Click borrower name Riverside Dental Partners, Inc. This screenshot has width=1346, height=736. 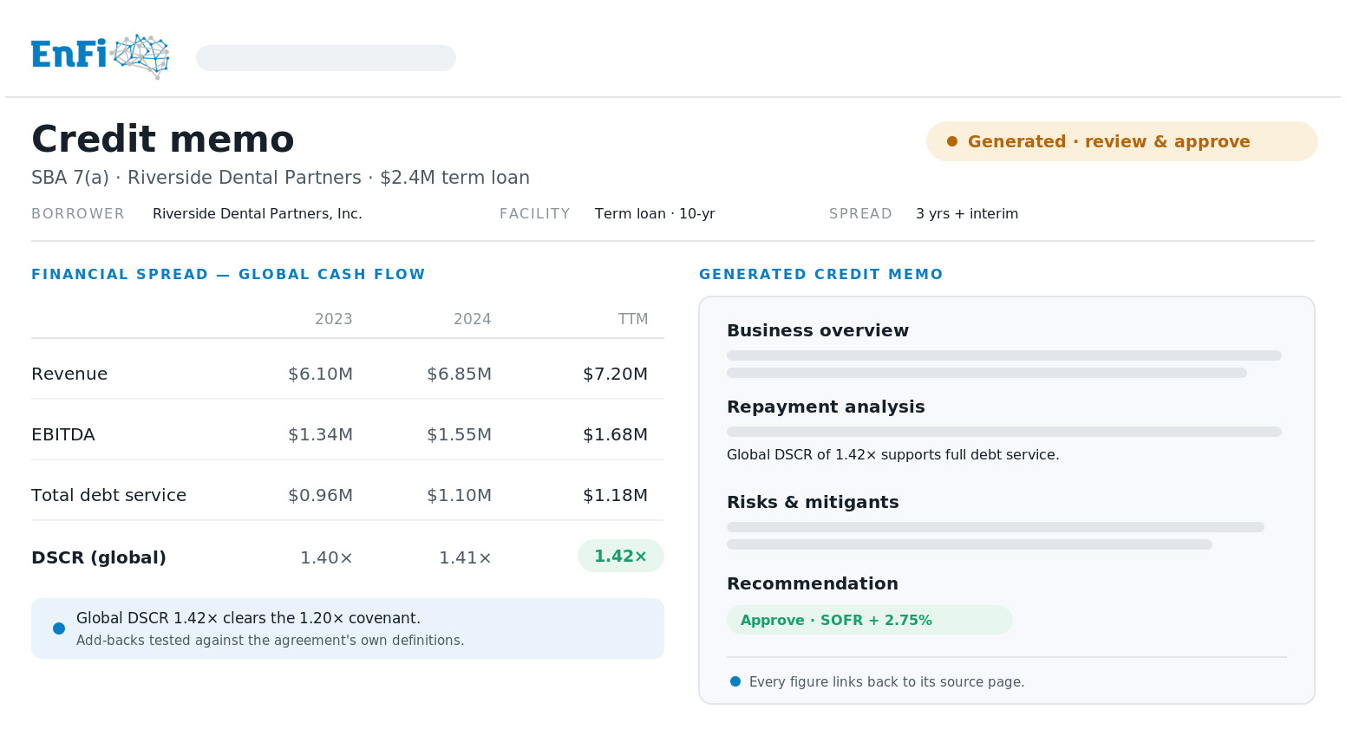click(x=258, y=214)
